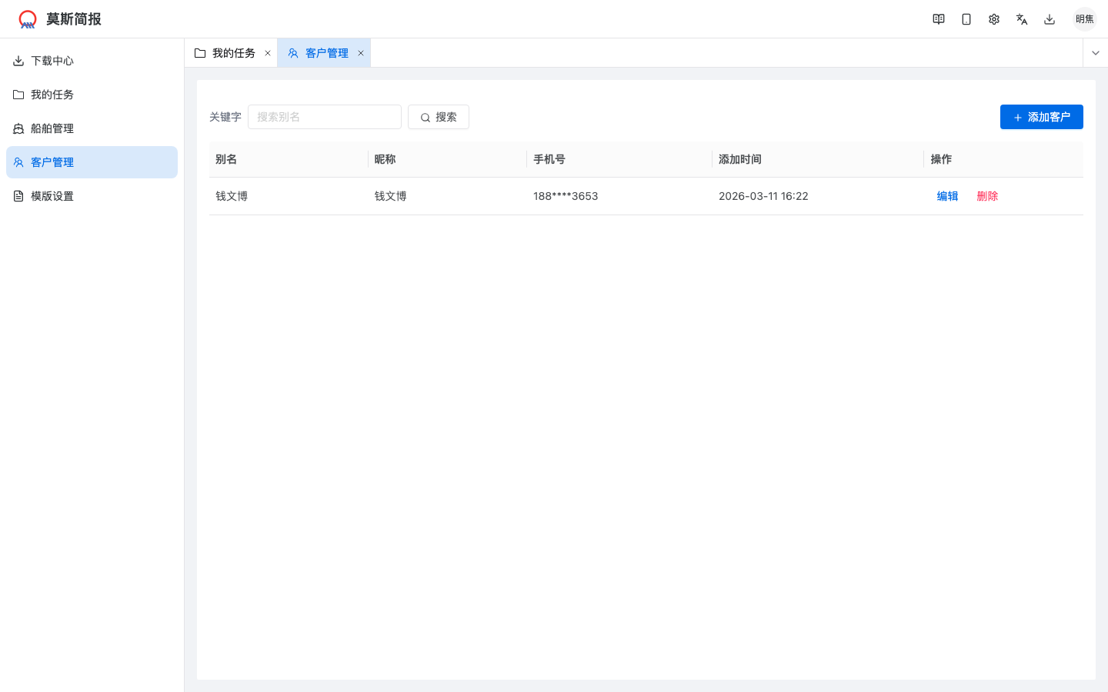
Task: Click the 添加客户 button
Action: (1041, 117)
